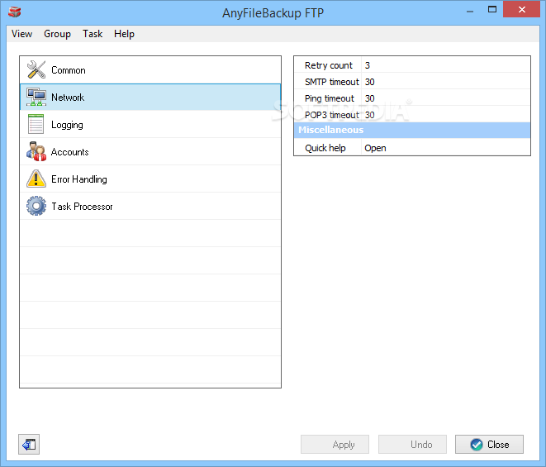546x467 pixels.
Task: Collapse the Miscellaneous section header
Action: click(412, 130)
